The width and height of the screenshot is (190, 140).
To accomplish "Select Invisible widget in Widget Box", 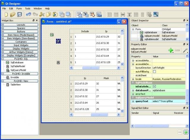I will (x=15, y=77).
